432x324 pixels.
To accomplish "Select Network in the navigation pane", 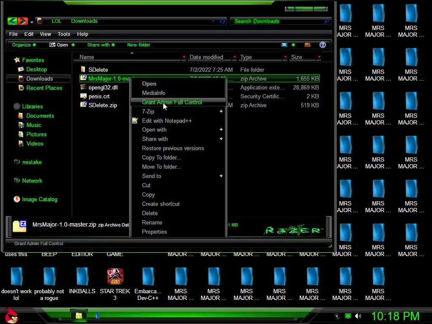I will [32, 181].
